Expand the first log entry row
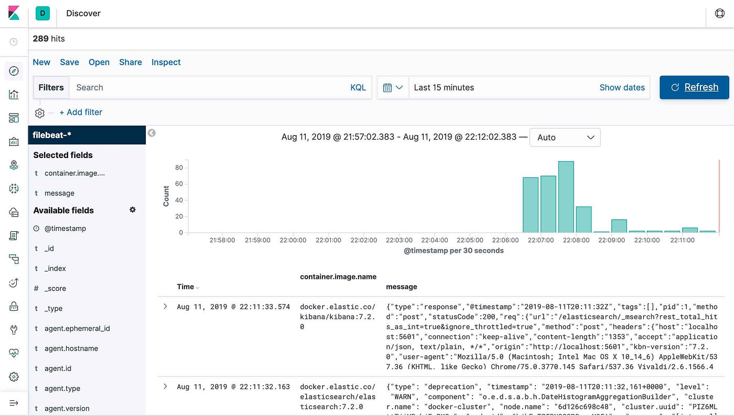This screenshot has width=734, height=416. click(165, 306)
